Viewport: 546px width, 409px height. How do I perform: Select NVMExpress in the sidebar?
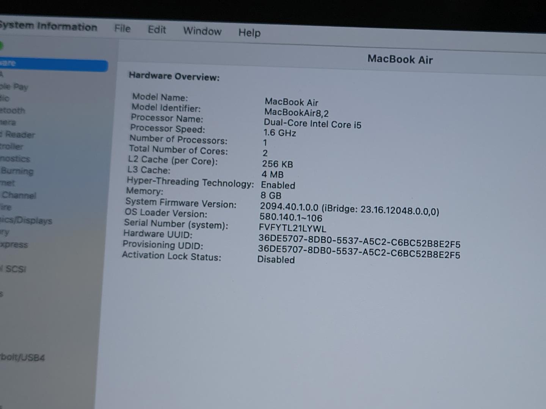[14, 244]
